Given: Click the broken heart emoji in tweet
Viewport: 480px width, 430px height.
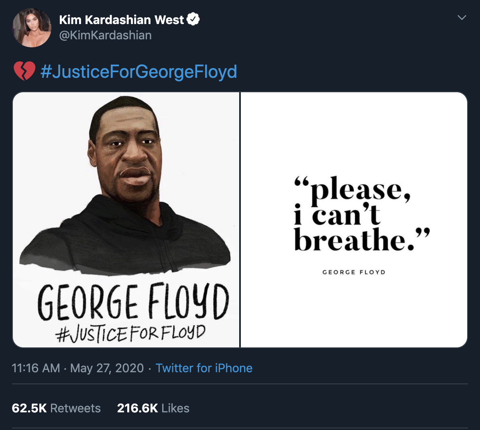Looking at the screenshot, I should (24, 71).
